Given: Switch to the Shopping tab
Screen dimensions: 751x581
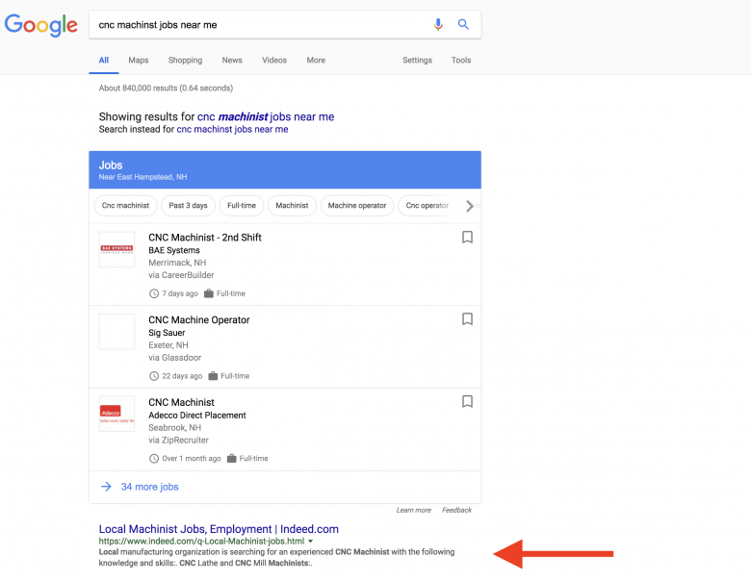Looking at the screenshot, I should pyautogui.click(x=186, y=61).
